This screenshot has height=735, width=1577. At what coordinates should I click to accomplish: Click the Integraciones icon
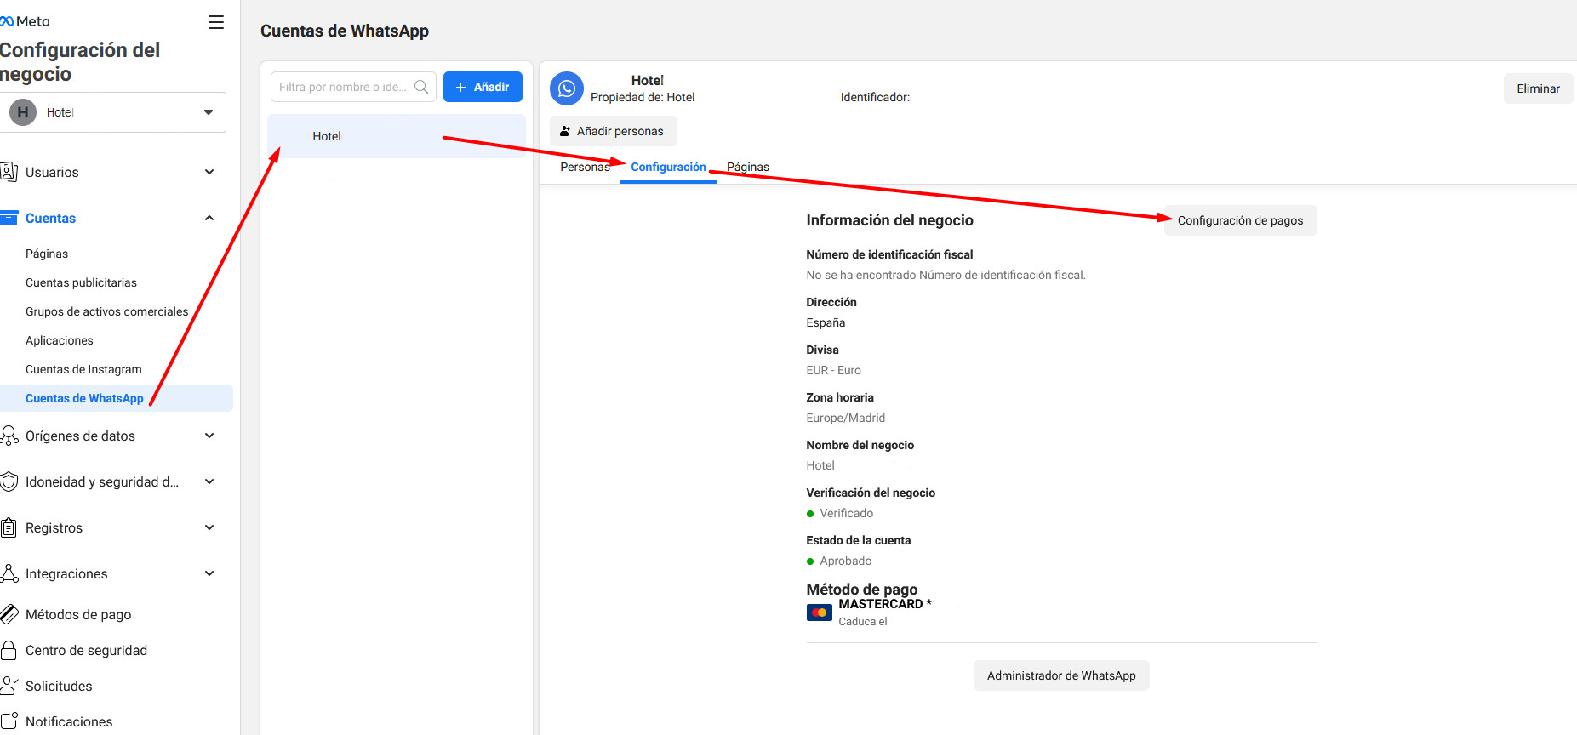(x=9, y=573)
